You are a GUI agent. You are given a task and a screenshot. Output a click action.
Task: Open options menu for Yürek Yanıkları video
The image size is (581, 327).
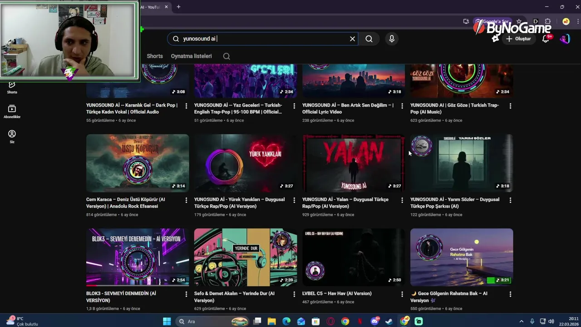point(294,200)
